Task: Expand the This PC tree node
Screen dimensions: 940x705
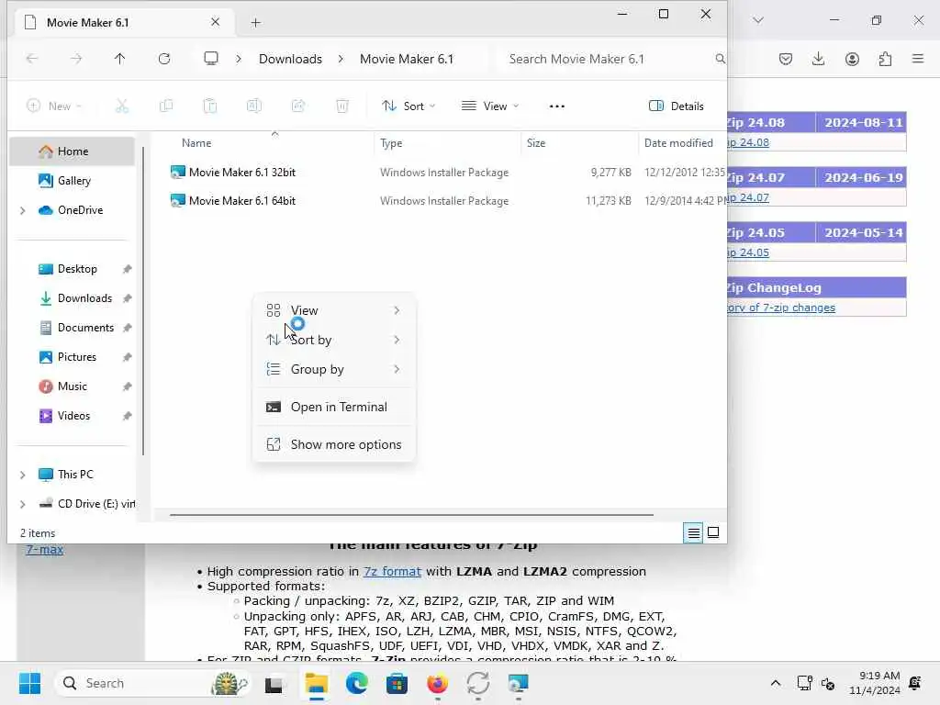Action: pos(23,475)
